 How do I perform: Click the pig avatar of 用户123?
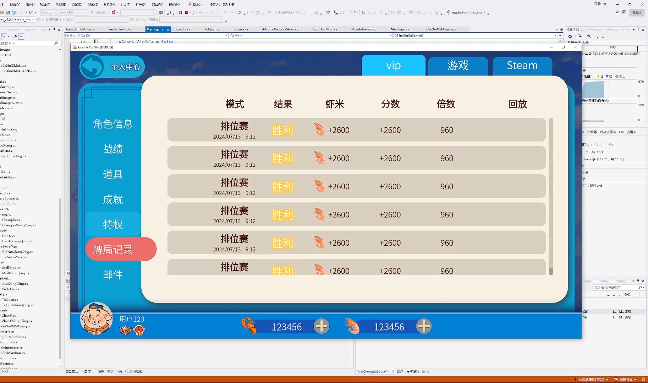96,318
